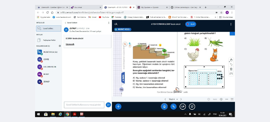Open the Haritalar bookmark
Image resolution: width=270 pixels, height=122 pixels.
pyautogui.click(x=117, y=17)
